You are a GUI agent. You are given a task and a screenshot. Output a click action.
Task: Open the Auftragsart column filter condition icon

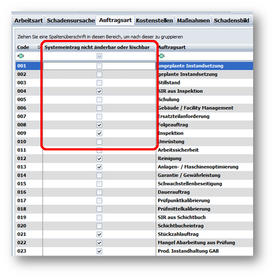pos(161,56)
